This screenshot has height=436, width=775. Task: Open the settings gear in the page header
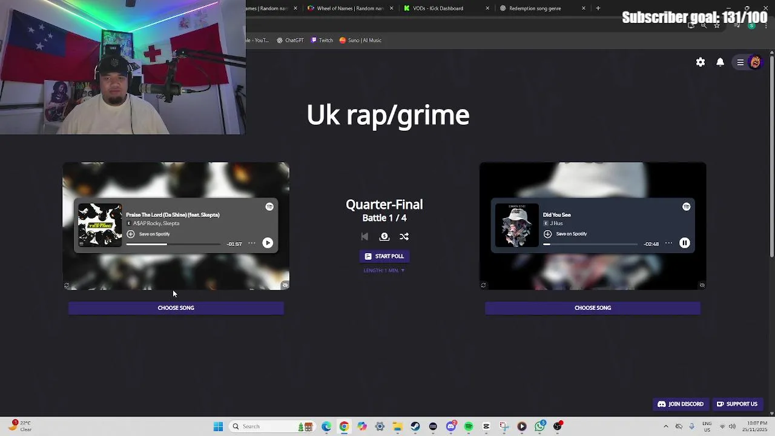click(701, 62)
